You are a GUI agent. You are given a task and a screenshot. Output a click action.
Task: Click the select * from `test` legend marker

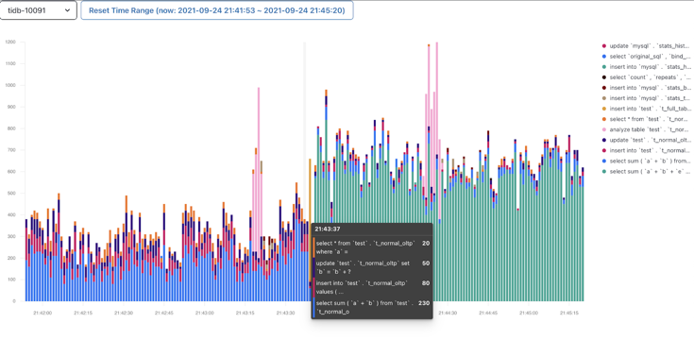click(x=603, y=119)
